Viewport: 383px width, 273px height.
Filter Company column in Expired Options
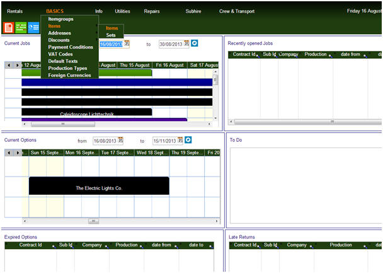pos(106,247)
